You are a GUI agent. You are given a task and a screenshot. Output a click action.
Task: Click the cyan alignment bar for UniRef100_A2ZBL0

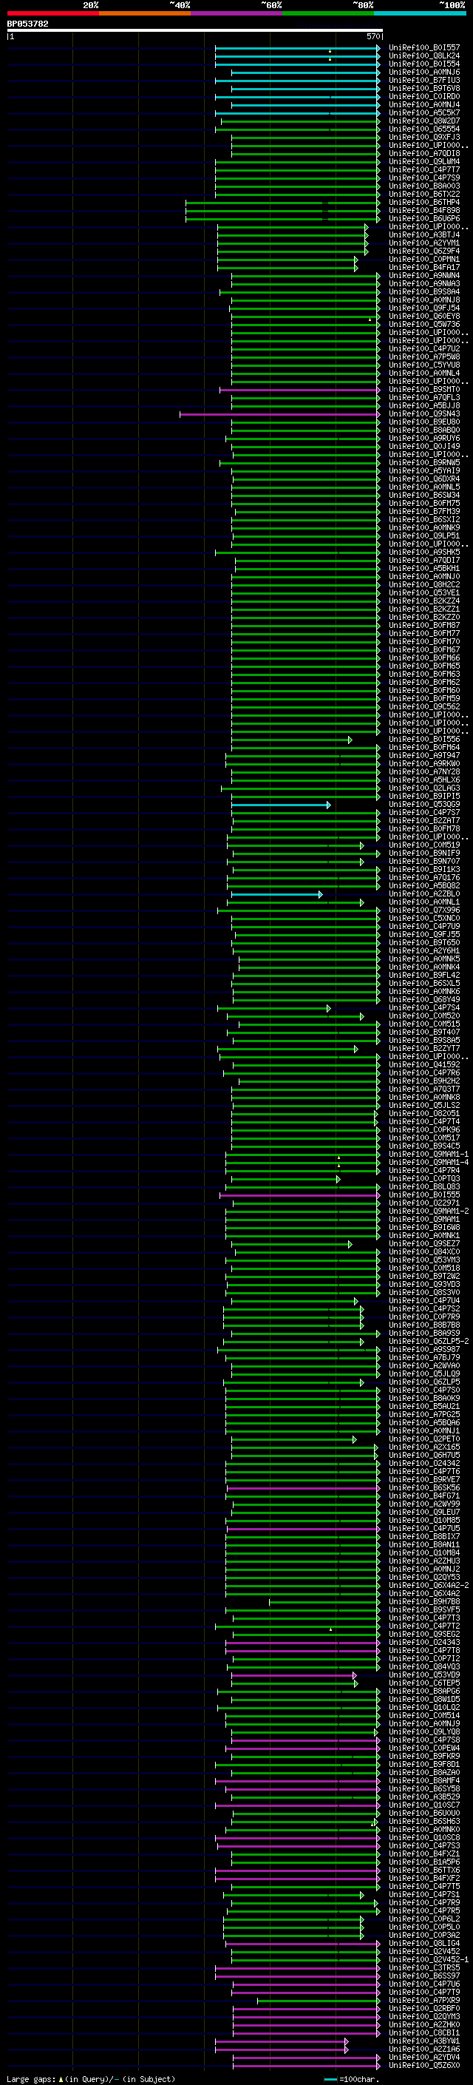tap(277, 893)
